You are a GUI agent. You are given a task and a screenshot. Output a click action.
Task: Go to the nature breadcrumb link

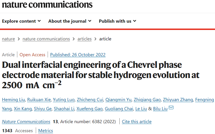click(8, 39)
